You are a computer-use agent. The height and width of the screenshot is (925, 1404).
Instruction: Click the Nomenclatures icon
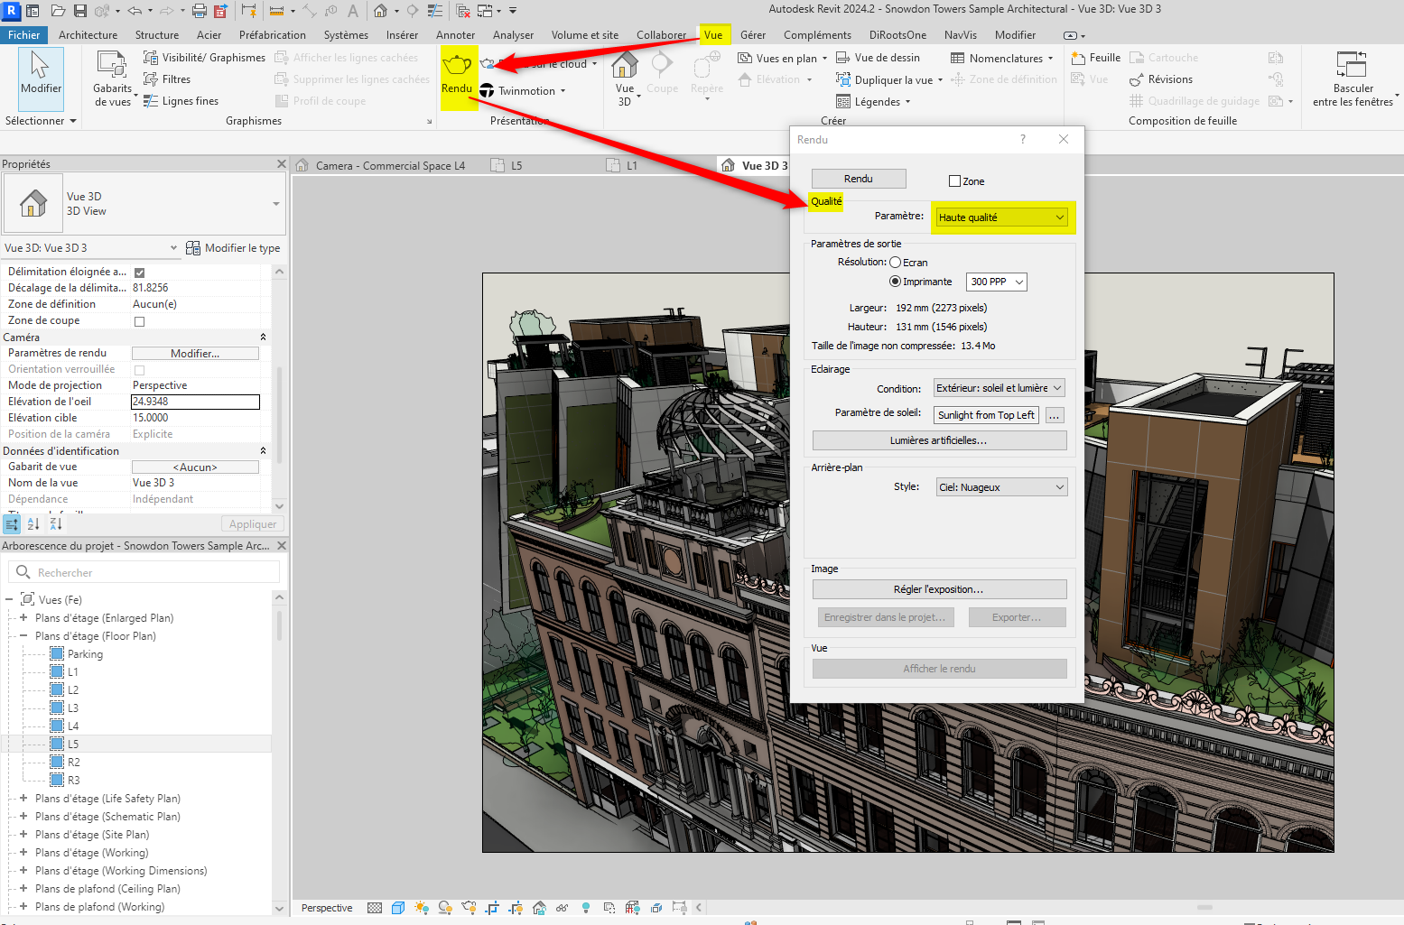click(958, 59)
